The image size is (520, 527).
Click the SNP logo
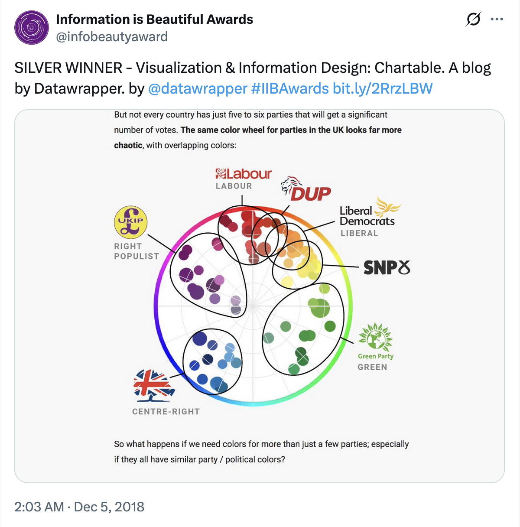pos(386,268)
